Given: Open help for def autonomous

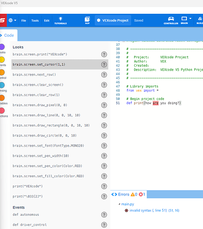Looking at the screenshot, I should point(104,215).
